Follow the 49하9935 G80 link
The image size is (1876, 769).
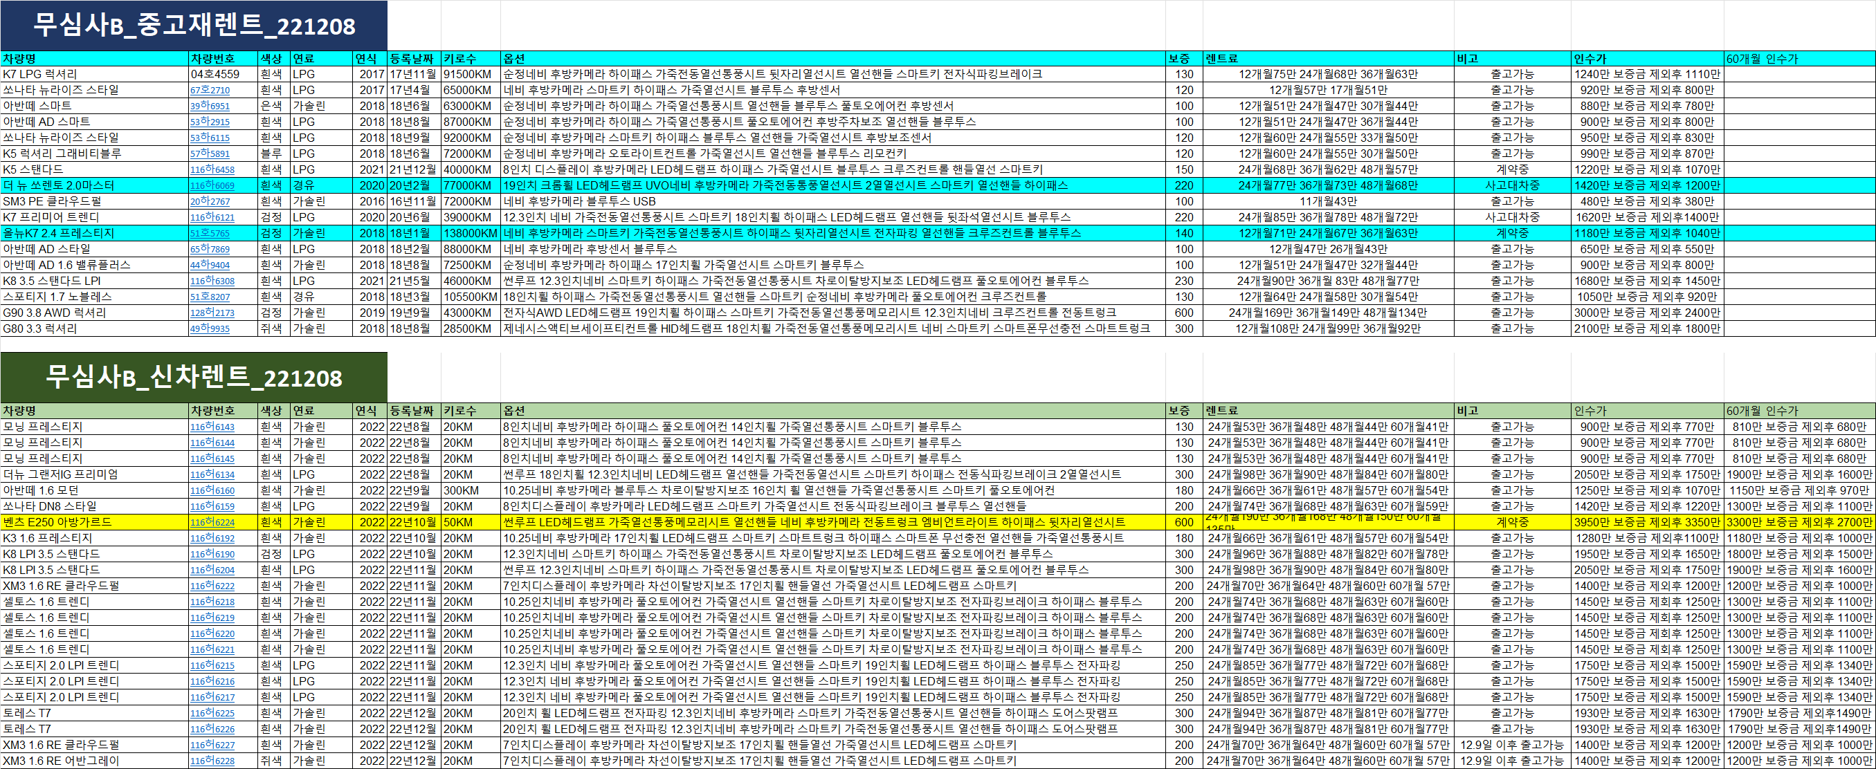pos(210,329)
